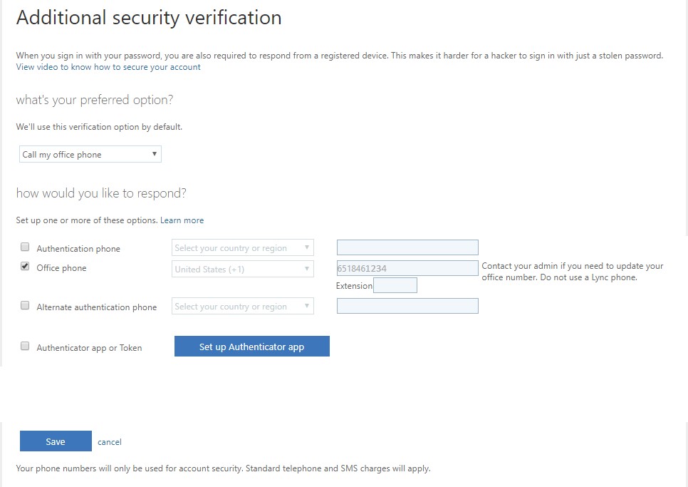Image resolution: width=688 pixels, height=487 pixels.
Task: Check the Authentication phone checkbox
Action: pyautogui.click(x=25, y=247)
